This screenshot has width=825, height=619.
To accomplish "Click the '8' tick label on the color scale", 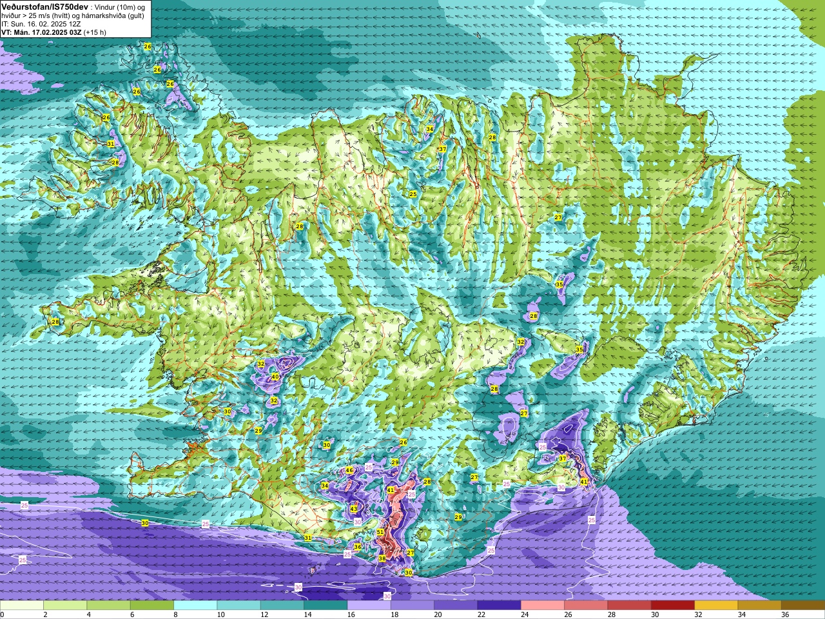I will (177, 614).
